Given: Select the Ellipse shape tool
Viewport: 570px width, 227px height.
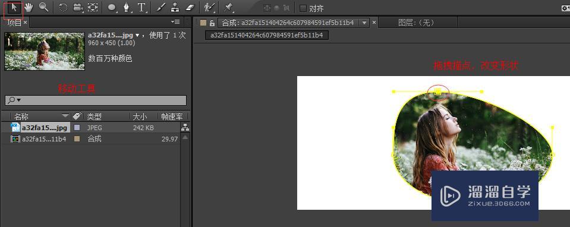Looking at the screenshot, I should coord(112,7).
